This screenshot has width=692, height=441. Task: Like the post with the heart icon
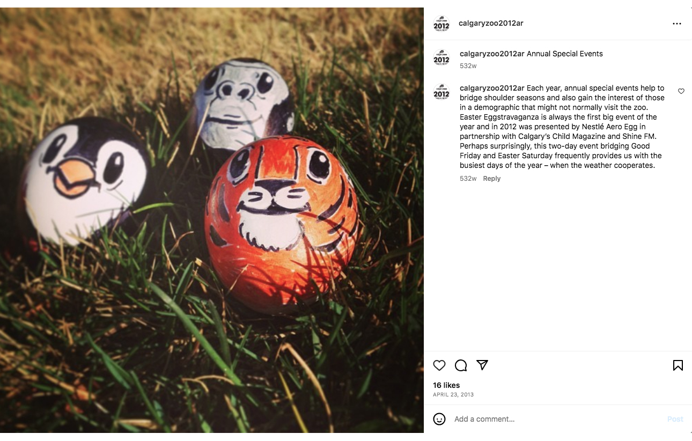pos(439,365)
